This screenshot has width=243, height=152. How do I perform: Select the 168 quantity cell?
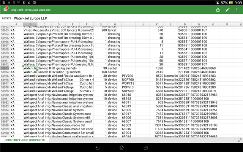[x=101, y=72]
